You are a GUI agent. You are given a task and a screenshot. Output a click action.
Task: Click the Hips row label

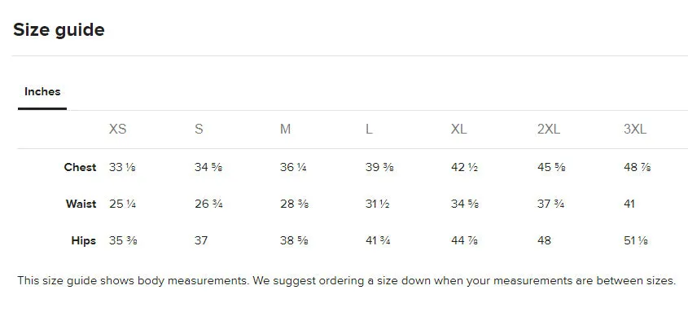pyautogui.click(x=83, y=241)
